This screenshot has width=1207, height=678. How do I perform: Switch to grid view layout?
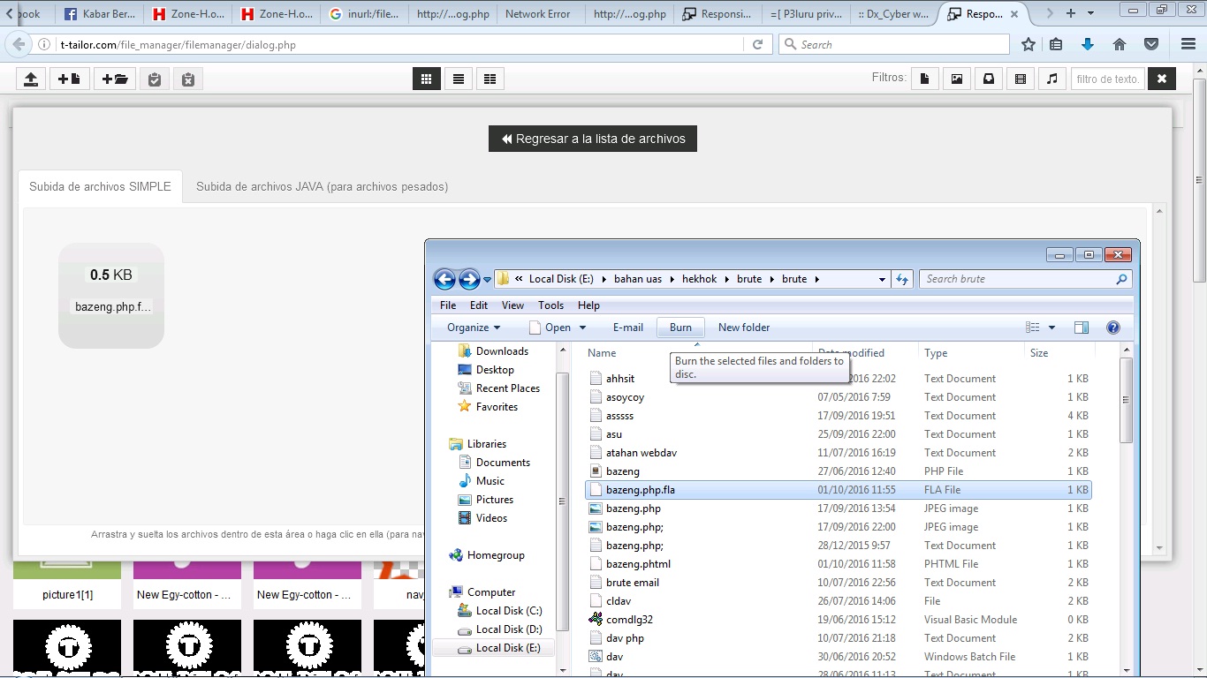coord(427,79)
